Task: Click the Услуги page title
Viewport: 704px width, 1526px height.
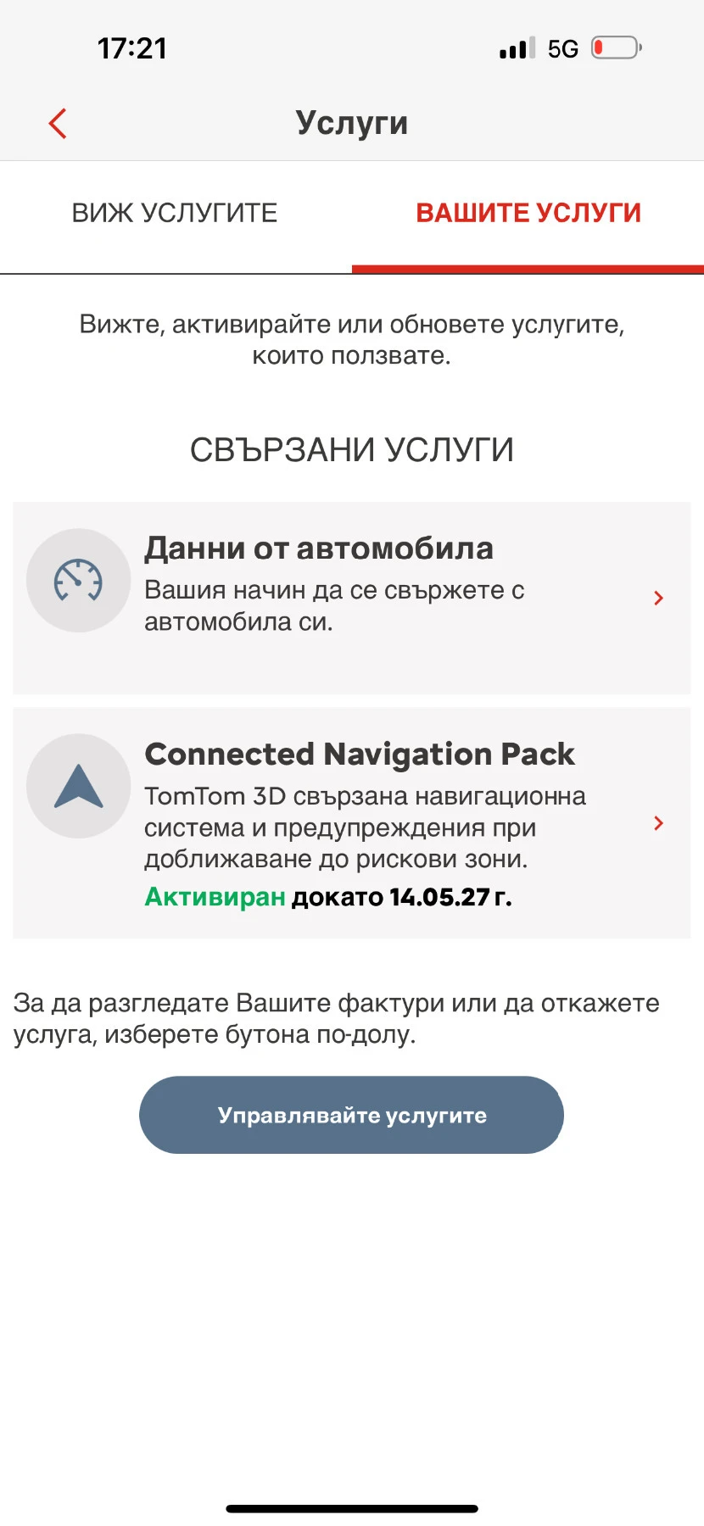Action: click(352, 123)
